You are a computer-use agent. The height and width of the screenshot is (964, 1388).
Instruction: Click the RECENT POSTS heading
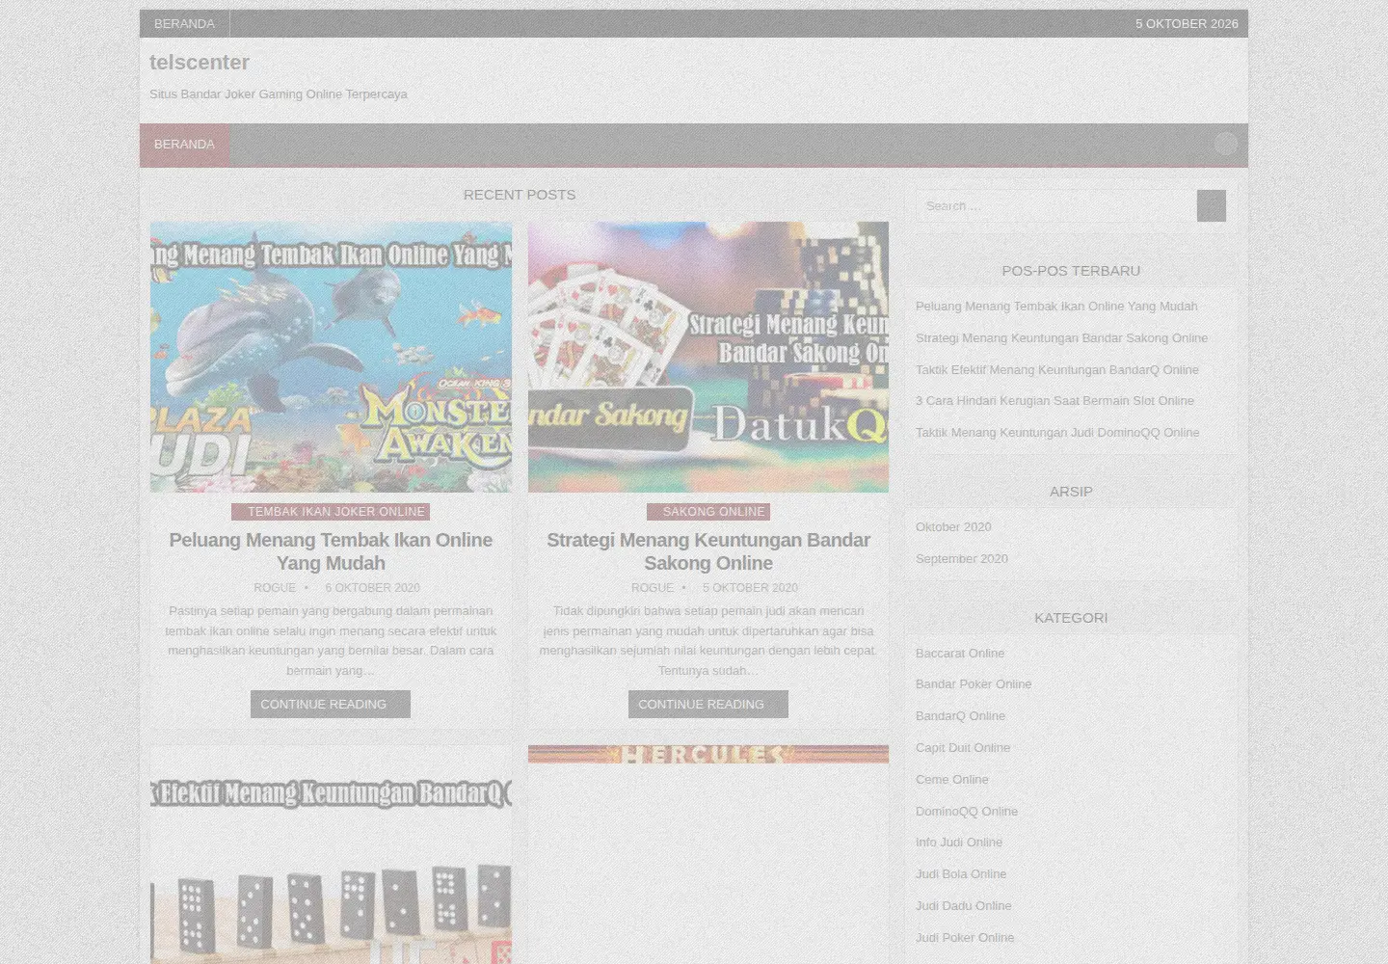pos(520,195)
